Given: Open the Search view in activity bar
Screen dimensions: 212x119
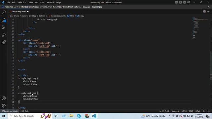Looking at the screenshot, I should click(x=4, y=12).
